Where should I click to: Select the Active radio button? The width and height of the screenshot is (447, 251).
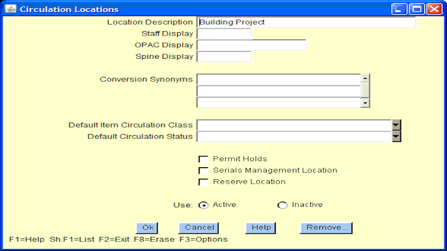(x=203, y=205)
